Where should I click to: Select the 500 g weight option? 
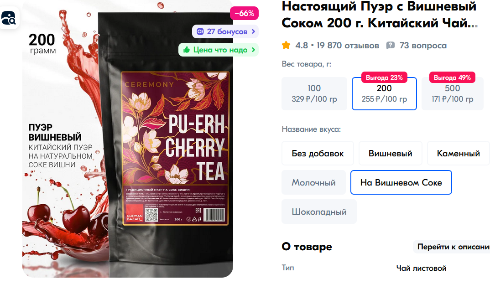point(453,93)
